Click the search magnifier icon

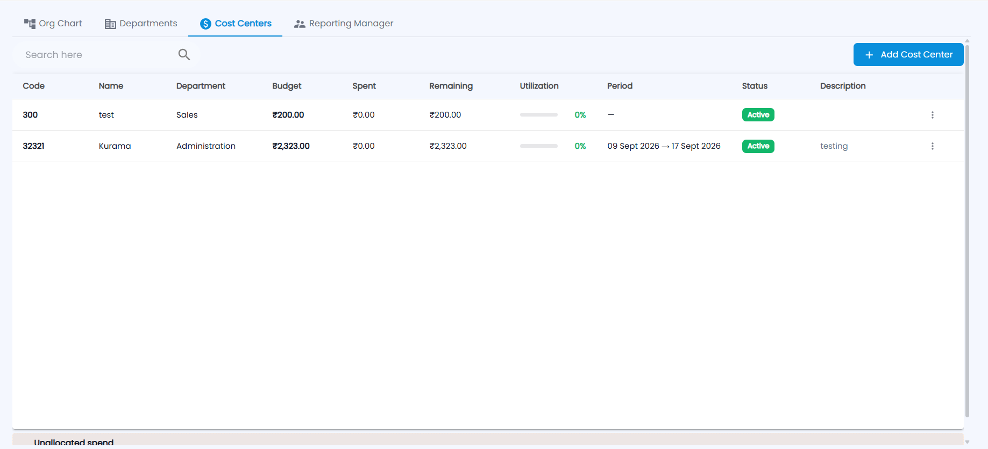pos(184,54)
